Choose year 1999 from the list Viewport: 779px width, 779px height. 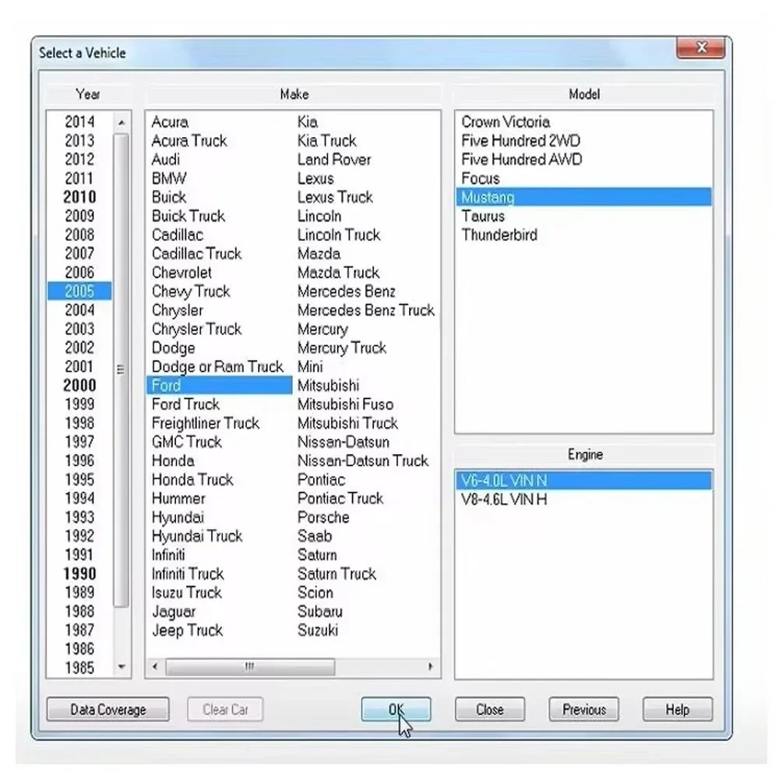79,404
